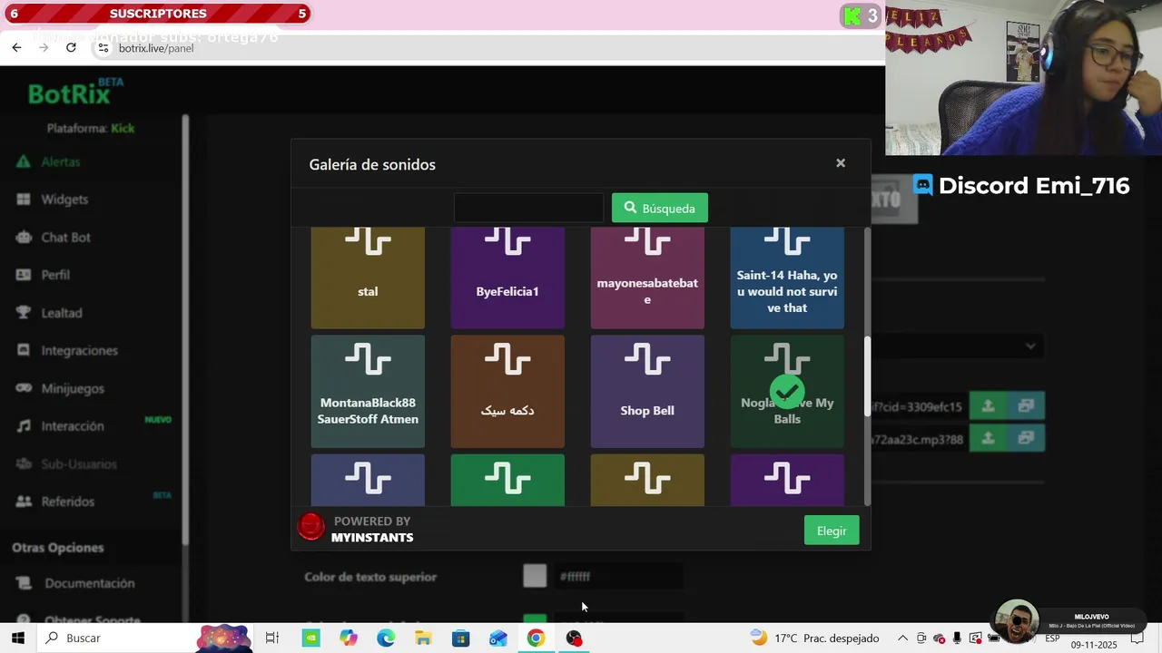The width and height of the screenshot is (1162, 653).
Task: Open Chat Bot in the sidebar
Action: (x=65, y=238)
